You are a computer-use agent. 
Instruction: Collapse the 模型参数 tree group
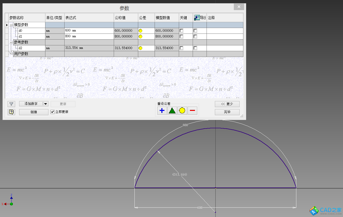point(11,25)
